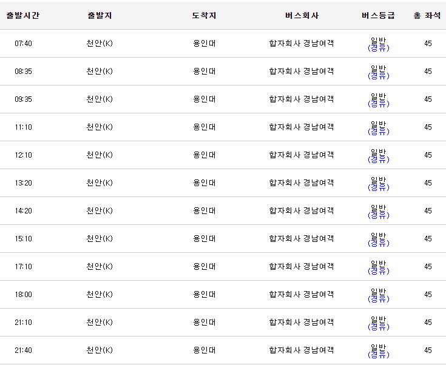
Task: Select the 11:10 departure time
Action: pos(23,127)
